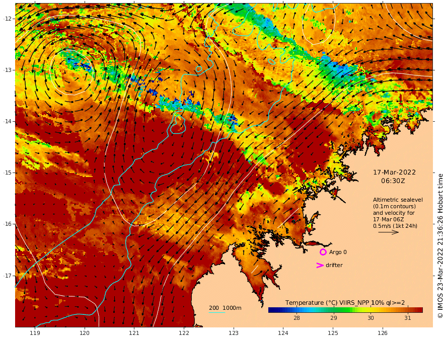
Task: Click the cyan 200 1000m contour sample line
Action: [x=217, y=312]
